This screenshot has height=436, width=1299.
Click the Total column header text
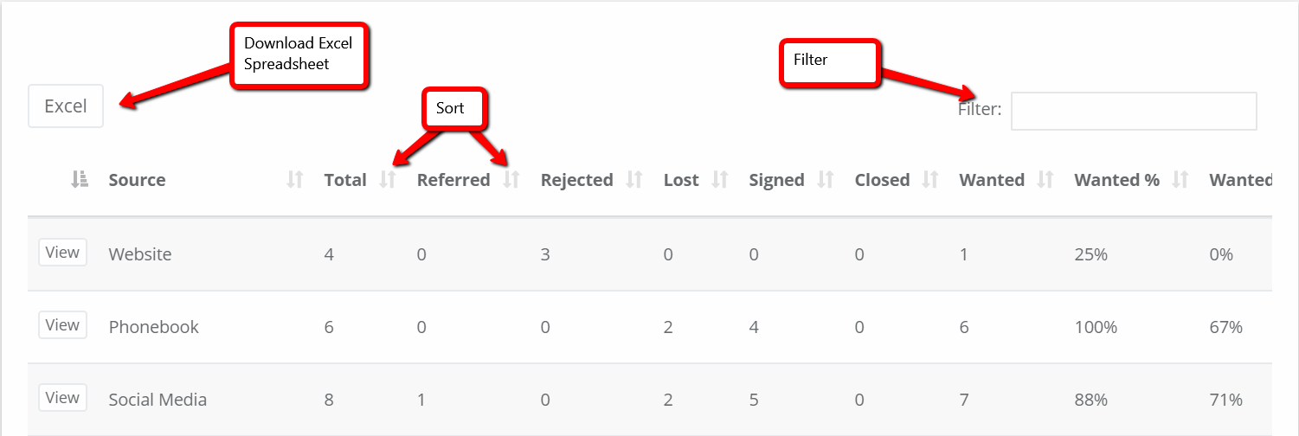(x=345, y=180)
